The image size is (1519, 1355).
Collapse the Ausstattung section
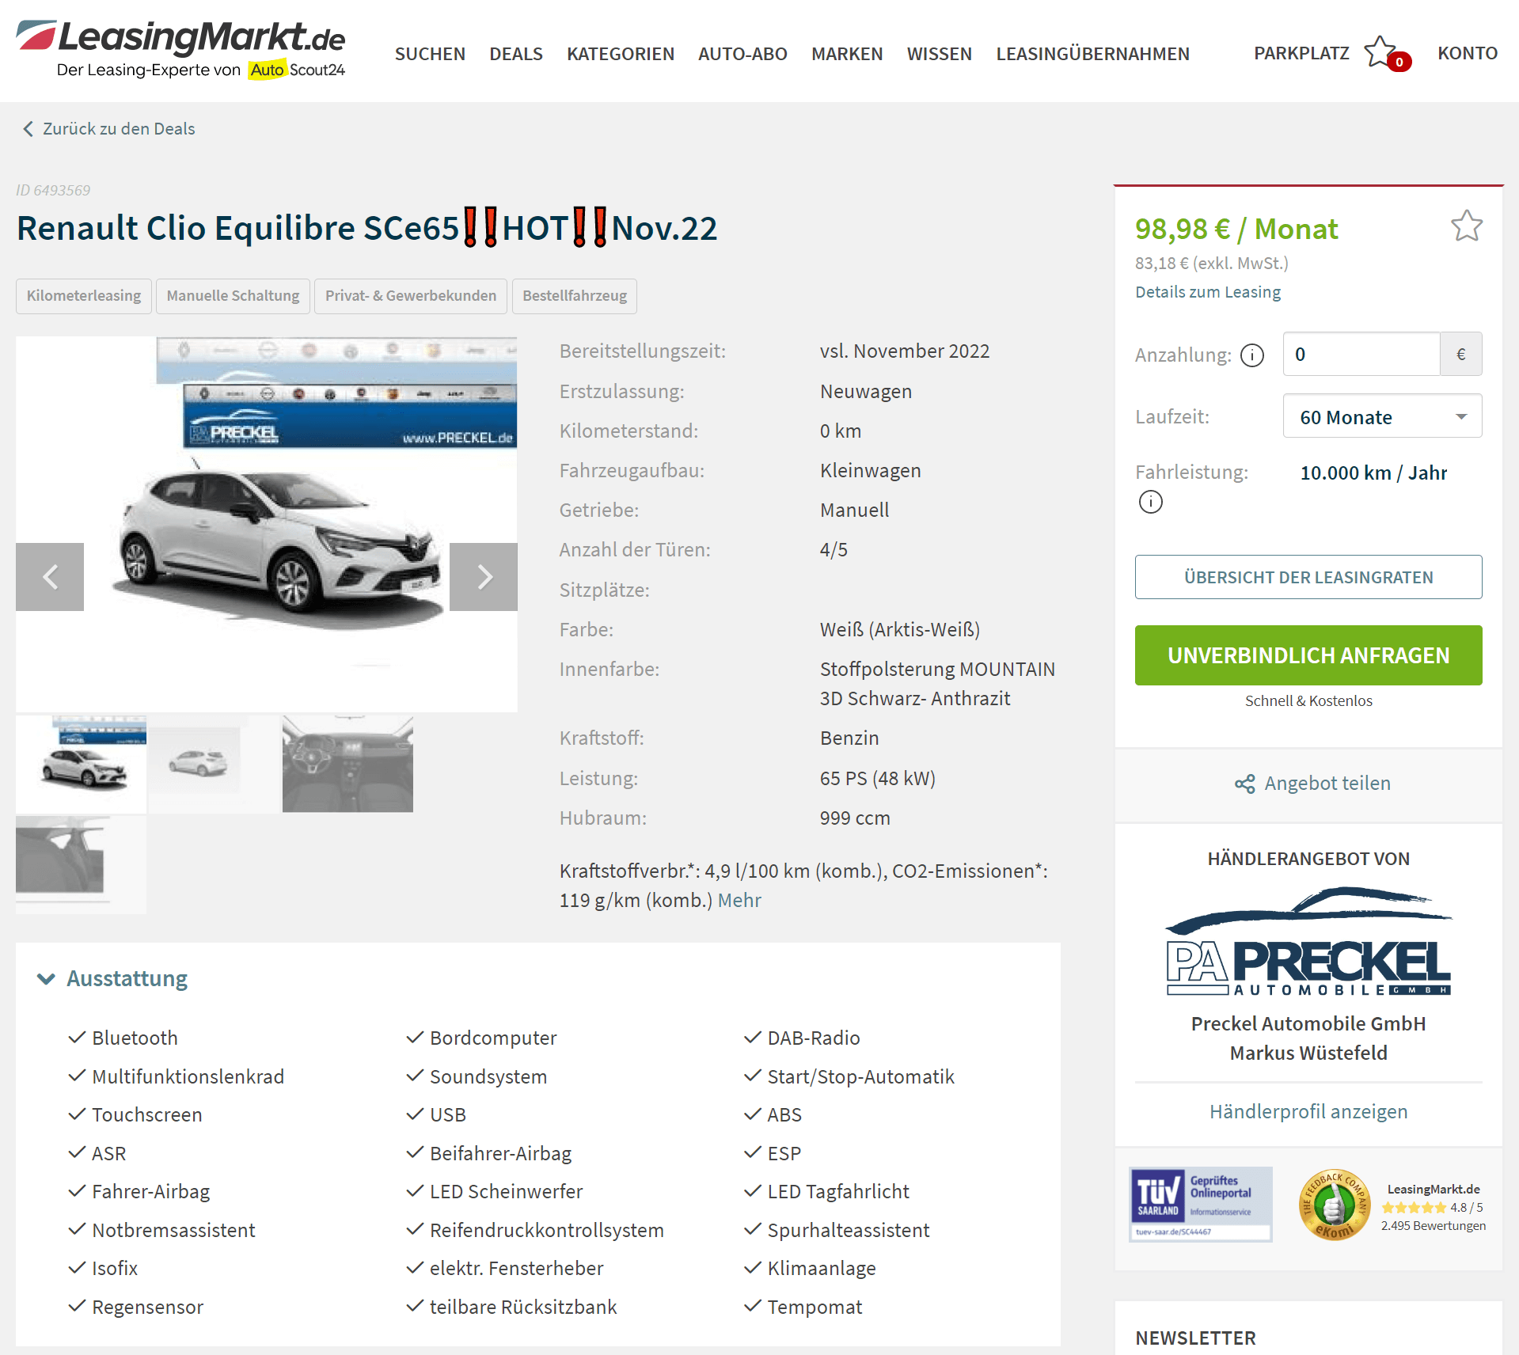click(x=112, y=978)
